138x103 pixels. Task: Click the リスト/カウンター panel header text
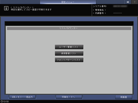(x=68, y=28)
